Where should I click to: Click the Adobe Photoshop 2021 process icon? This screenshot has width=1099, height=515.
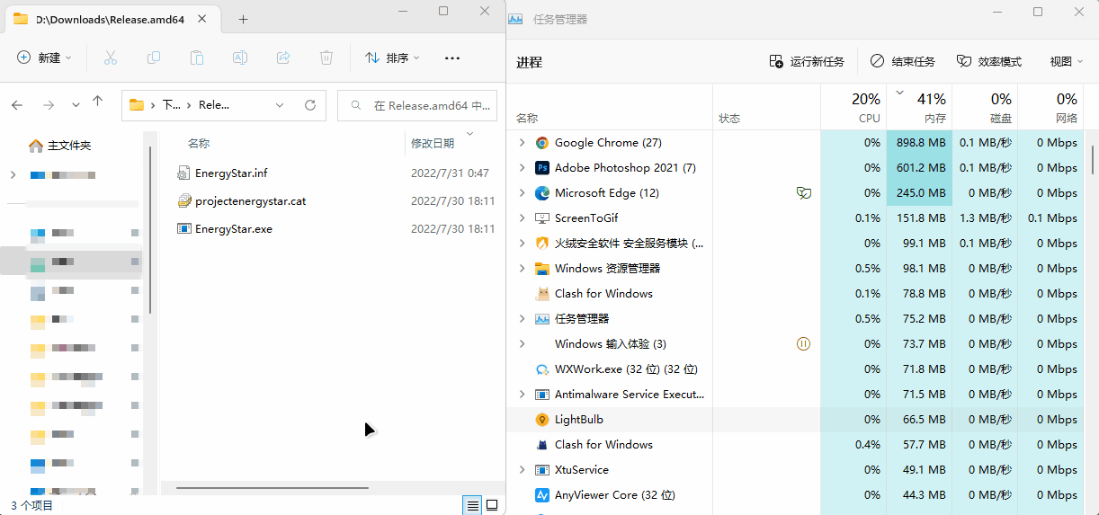point(542,168)
